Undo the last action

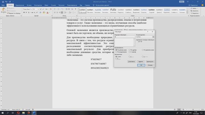6,2
